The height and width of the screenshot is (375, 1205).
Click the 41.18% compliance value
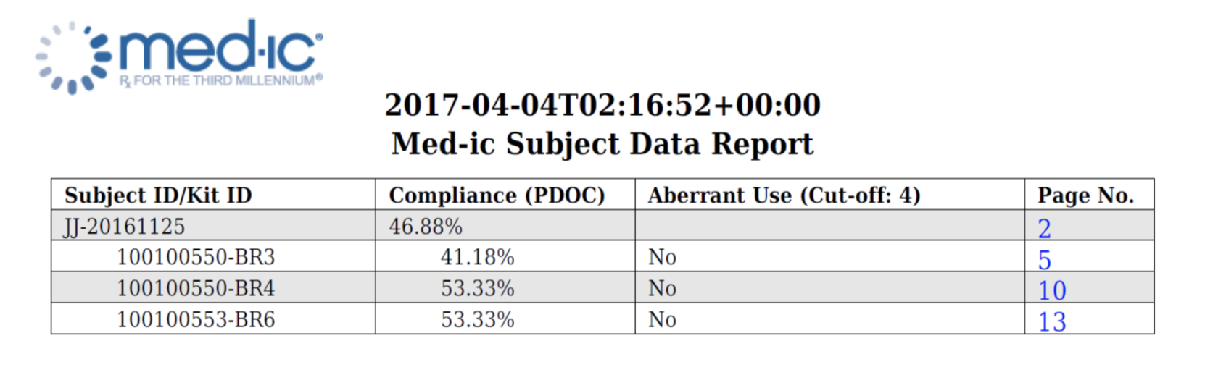tap(478, 257)
